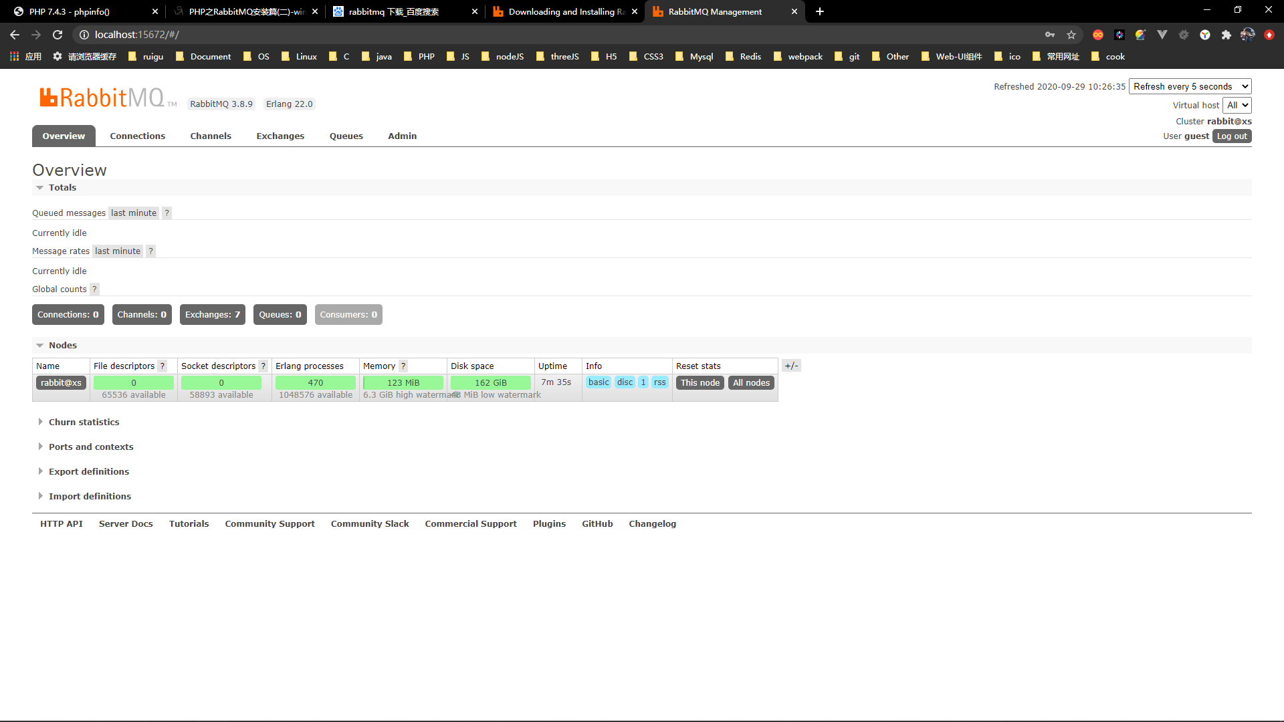
Task: Change Queued messages last minute range
Action: (x=134, y=213)
